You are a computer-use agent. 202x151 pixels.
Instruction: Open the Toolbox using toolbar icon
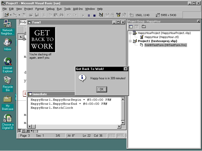point(124,15)
